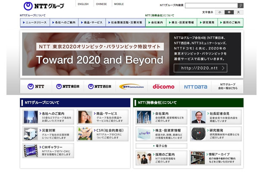Open the ニュースリリース menu tab
The height and width of the screenshot is (172, 263).
pos(35,22)
